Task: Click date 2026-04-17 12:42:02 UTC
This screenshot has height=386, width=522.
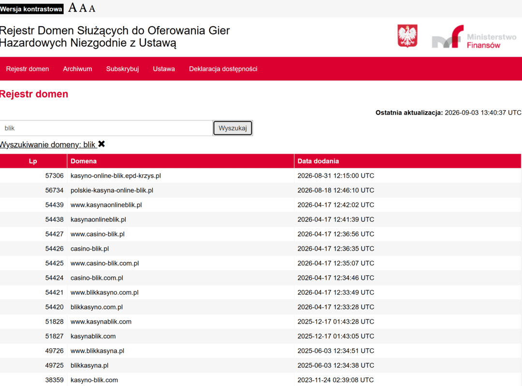Action: [x=335, y=205]
